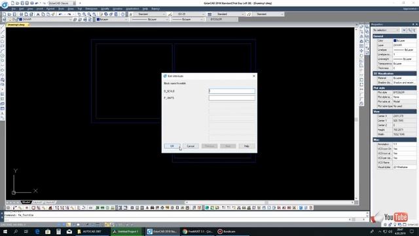Open the Microsoft Store taskbar icon

(48, 231)
